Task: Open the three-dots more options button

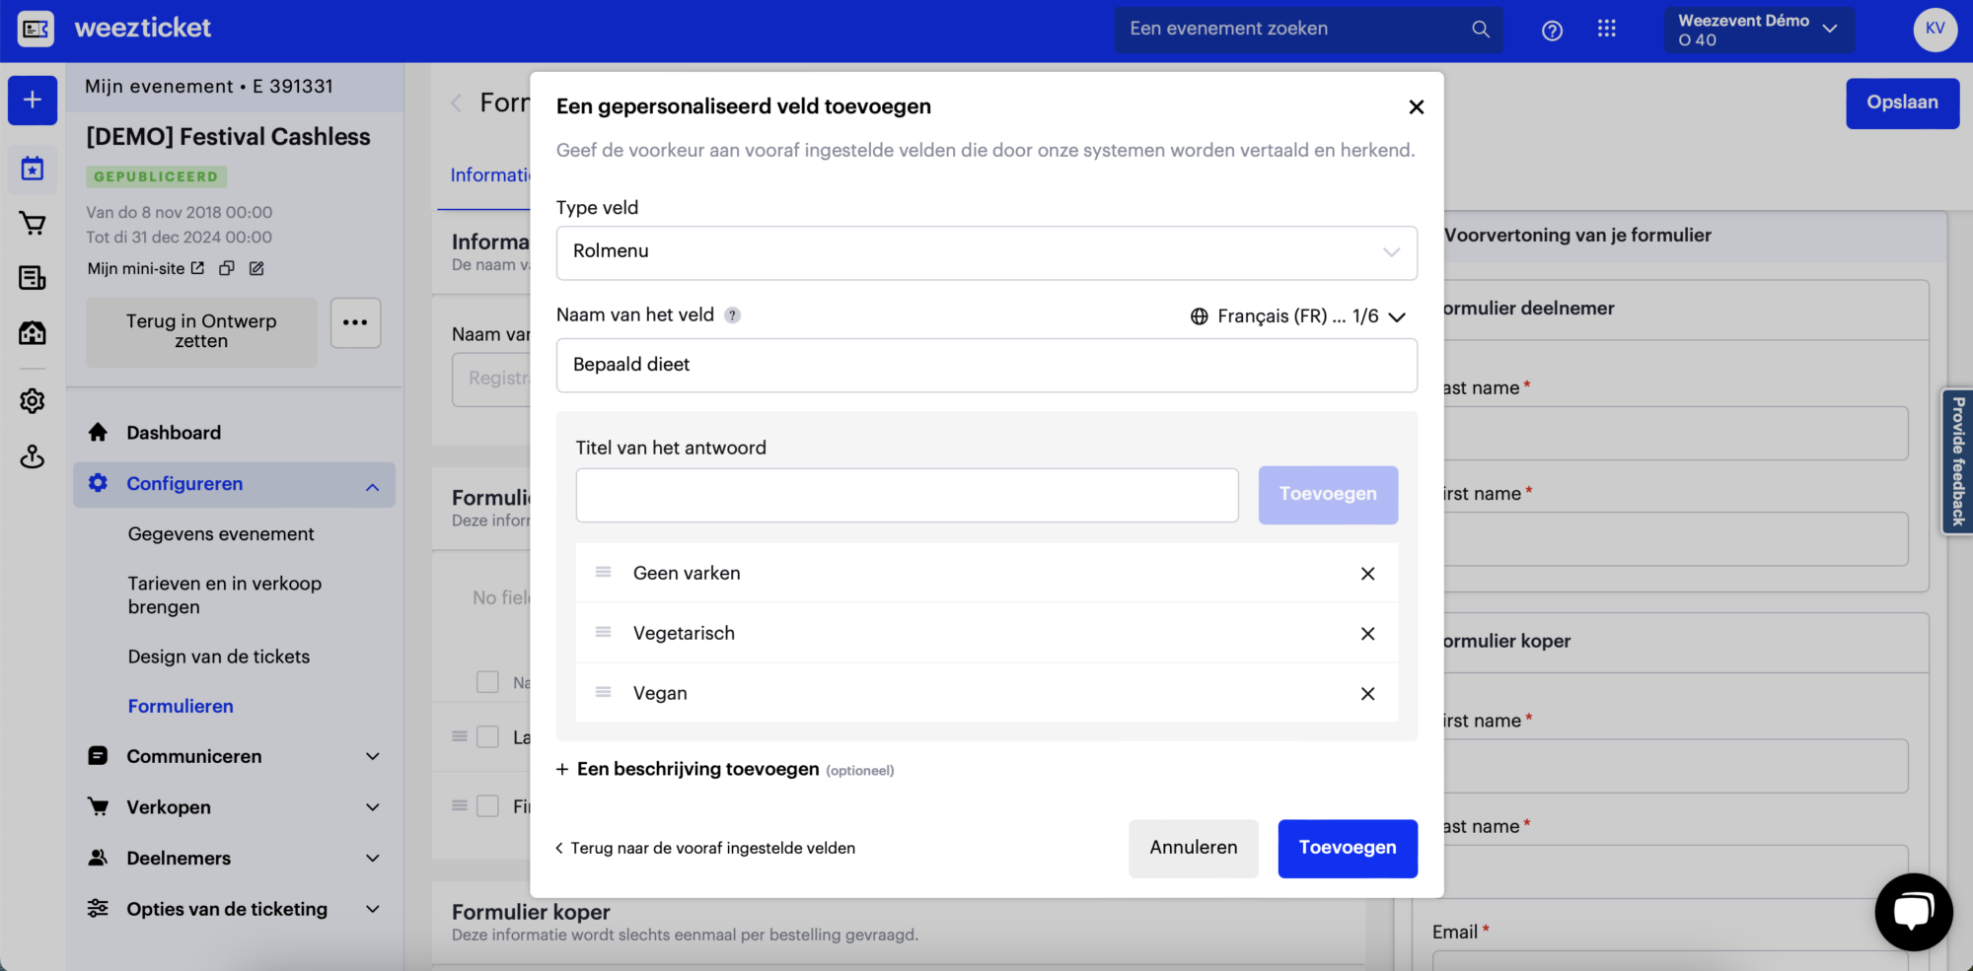Action: click(x=355, y=323)
